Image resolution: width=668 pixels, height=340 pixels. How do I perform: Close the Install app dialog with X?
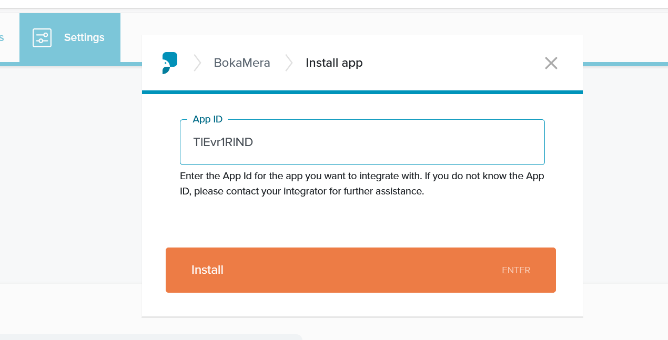pos(551,63)
